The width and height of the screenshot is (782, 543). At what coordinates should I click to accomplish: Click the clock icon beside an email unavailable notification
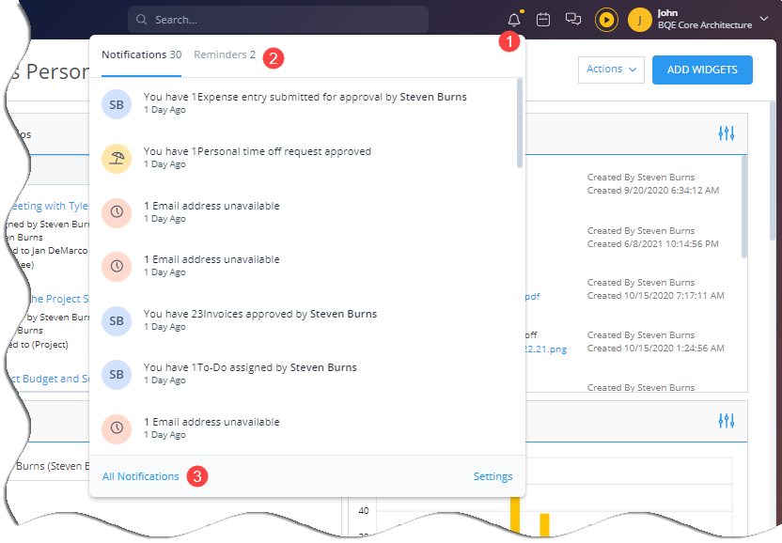(117, 212)
